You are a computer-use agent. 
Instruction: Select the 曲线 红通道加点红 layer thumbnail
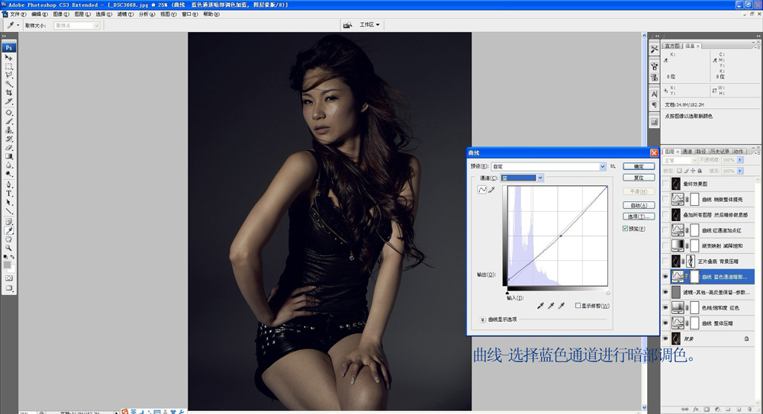click(678, 230)
